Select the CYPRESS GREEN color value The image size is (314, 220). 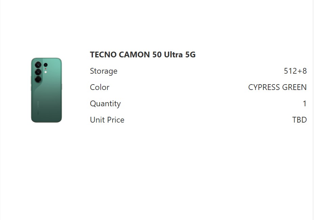(277, 87)
